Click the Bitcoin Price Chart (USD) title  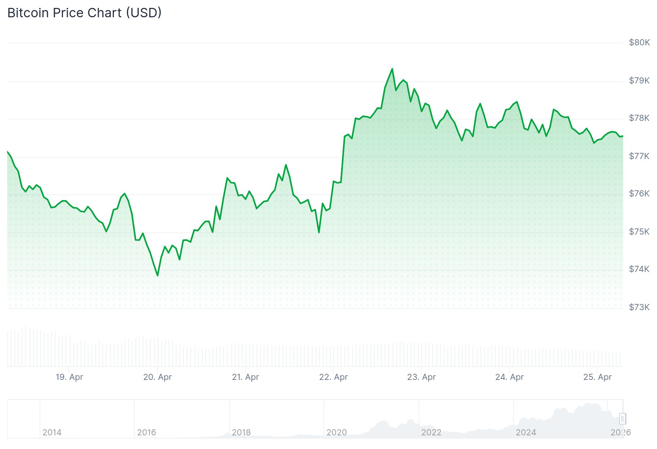pos(84,13)
